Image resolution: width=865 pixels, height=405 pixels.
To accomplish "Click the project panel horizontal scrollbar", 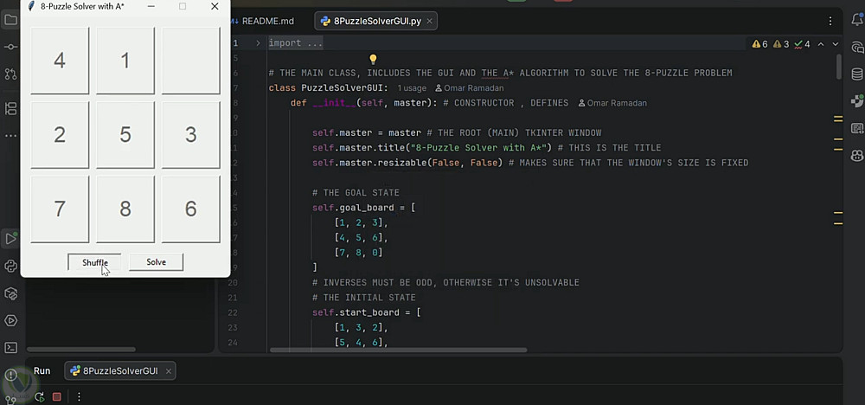I will (81, 350).
